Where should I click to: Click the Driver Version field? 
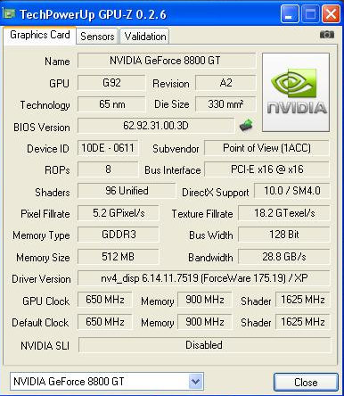(x=204, y=278)
